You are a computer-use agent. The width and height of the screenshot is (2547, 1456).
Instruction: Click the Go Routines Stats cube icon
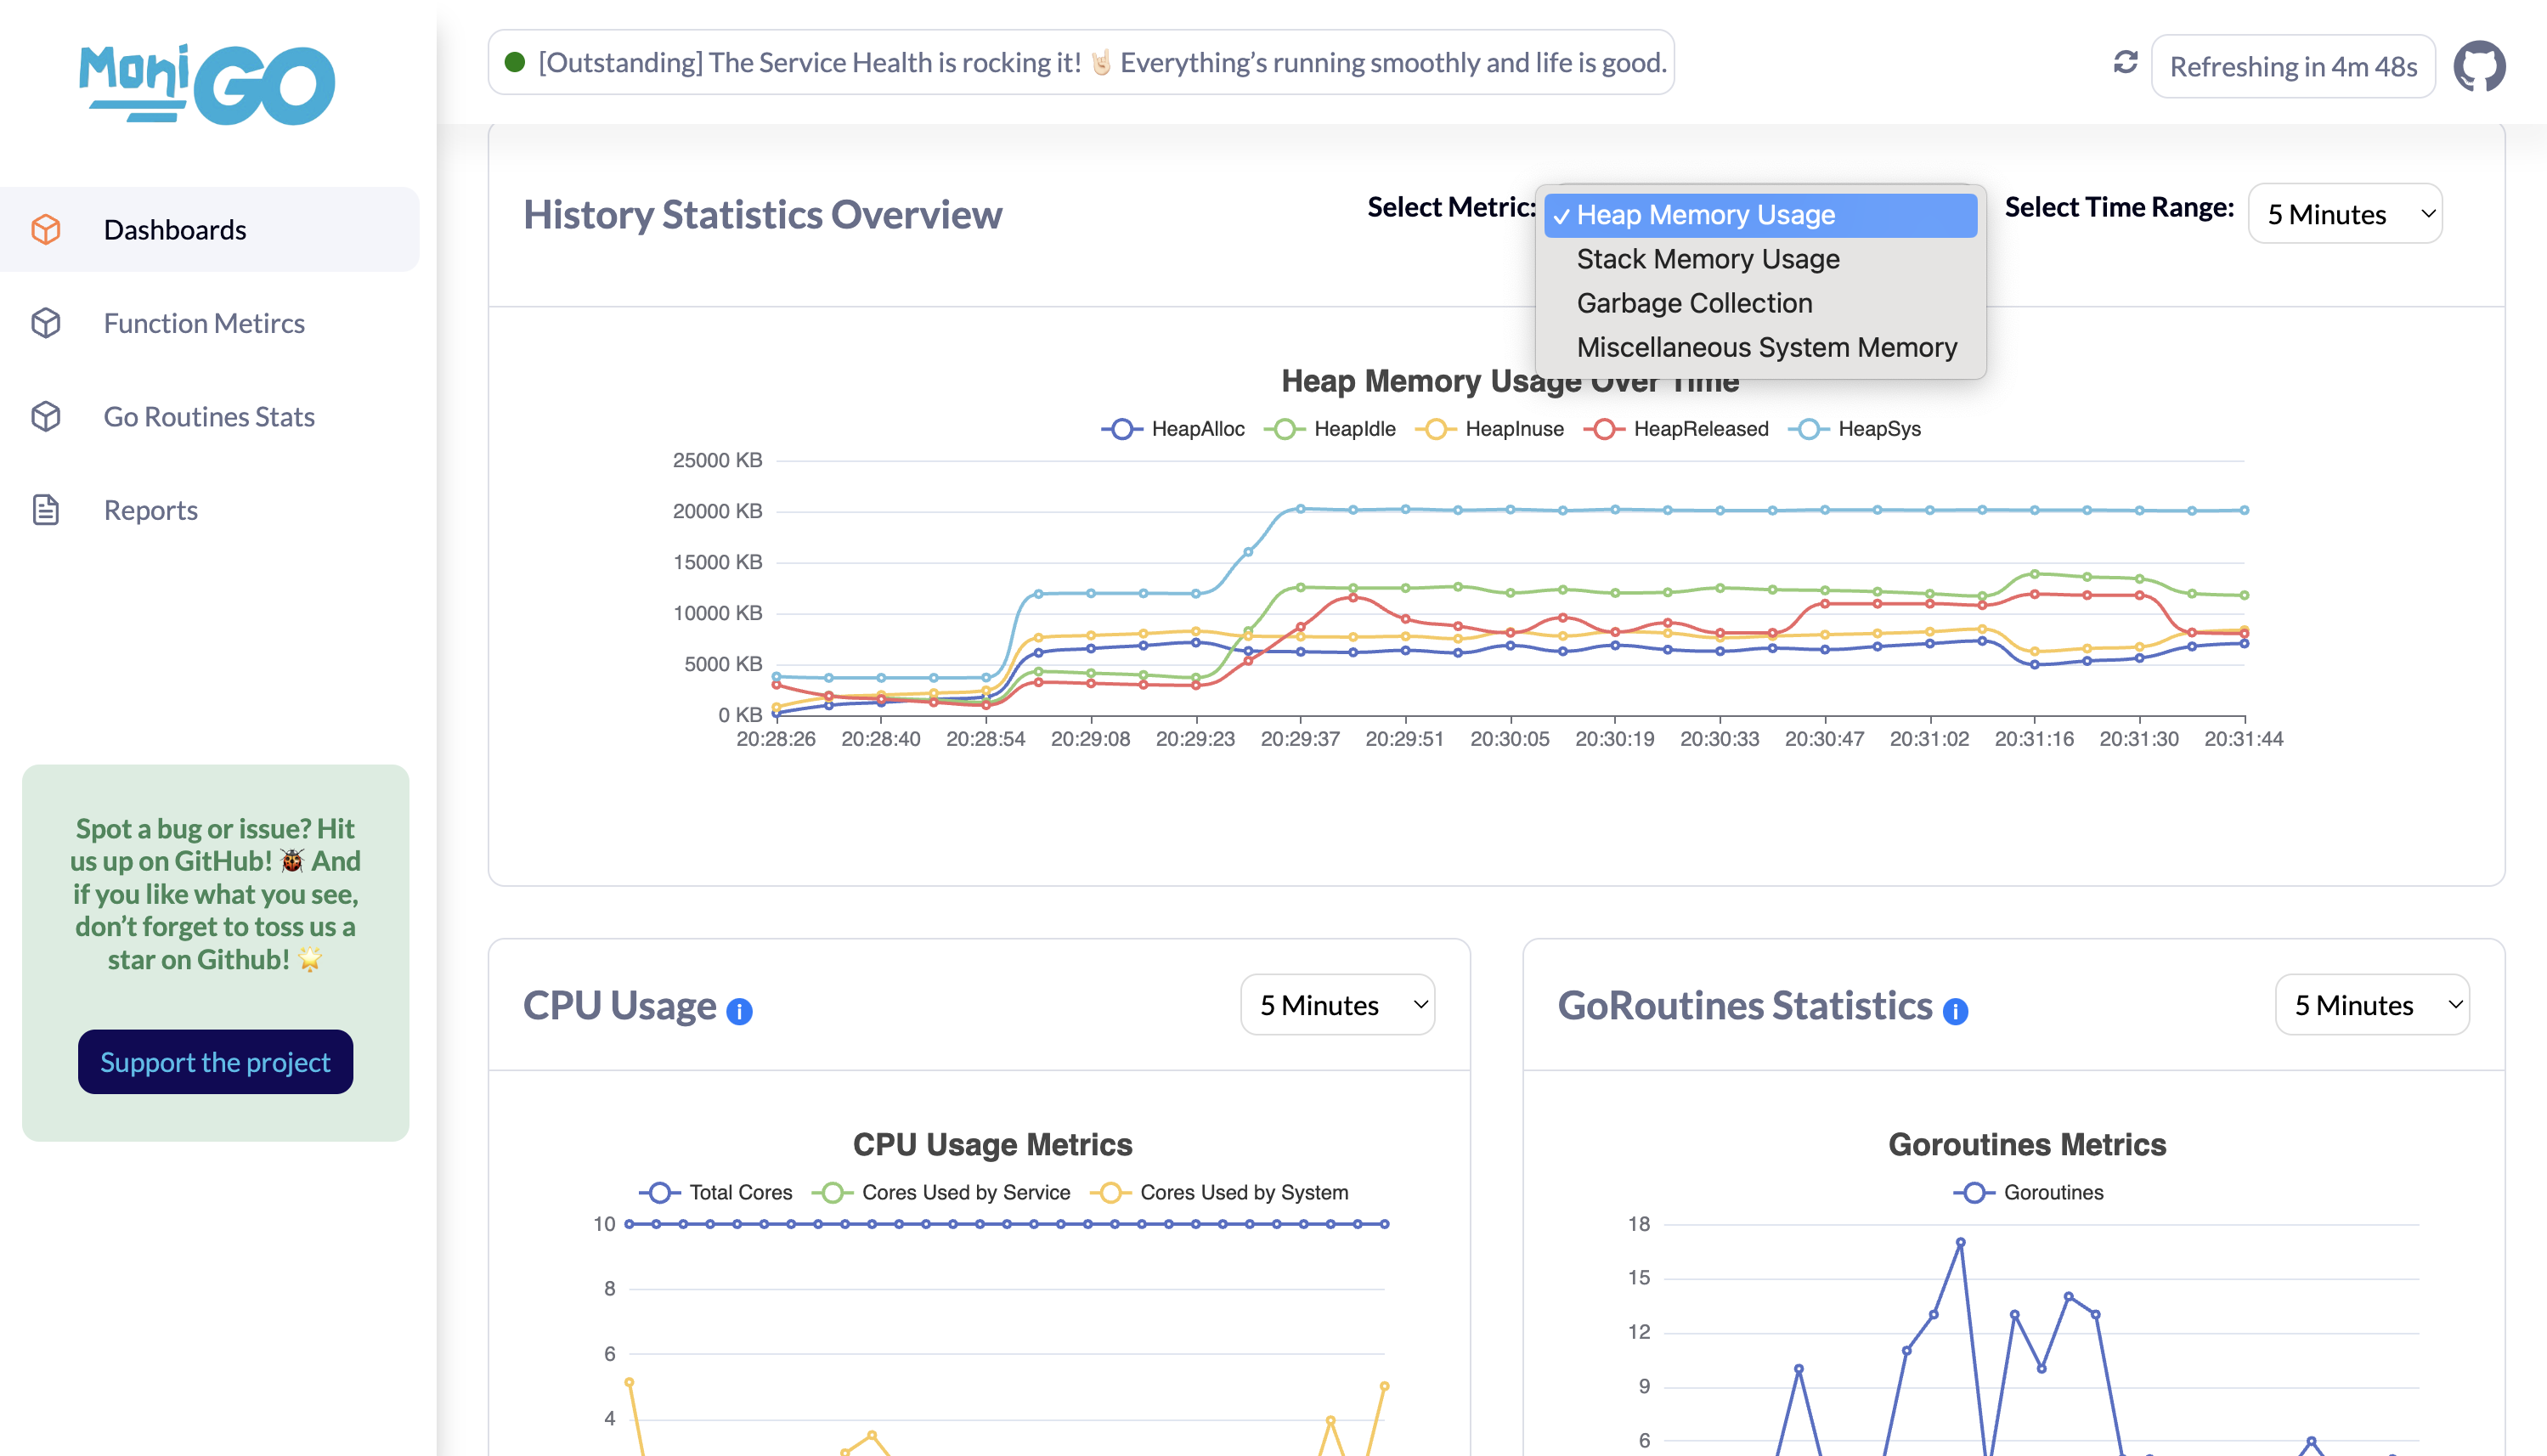pyautogui.click(x=46, y=416)
